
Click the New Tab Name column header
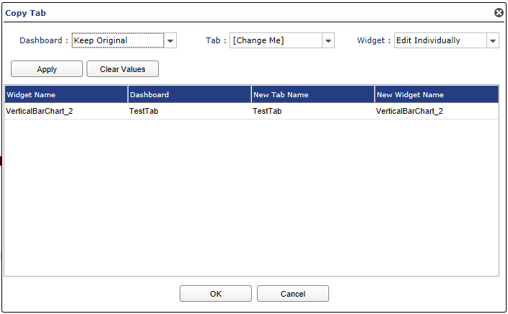(x=313, y=94)
